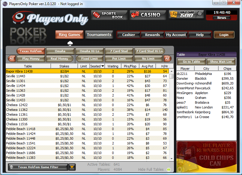Select the Omaha game type
This screenshot has height=175, width=242.
[60, 51]
